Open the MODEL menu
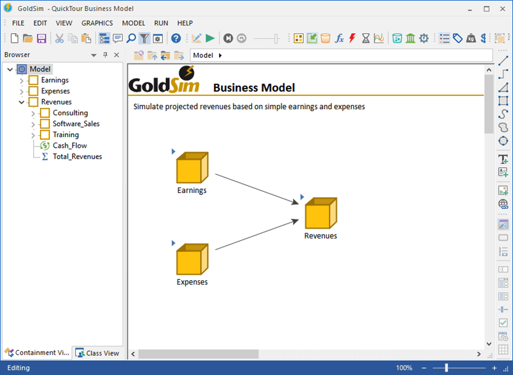The height and width of the screenshot is (375, 513). point(134,23)
